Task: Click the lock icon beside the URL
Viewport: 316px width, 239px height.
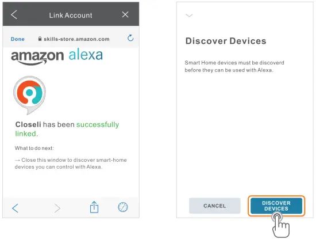Action: pos(40,39)
